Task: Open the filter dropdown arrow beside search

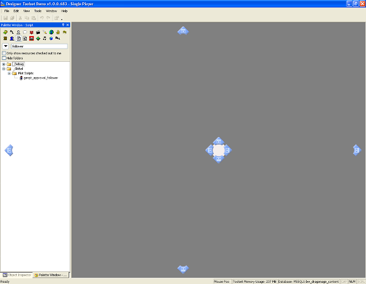Action: click(6, 46)
